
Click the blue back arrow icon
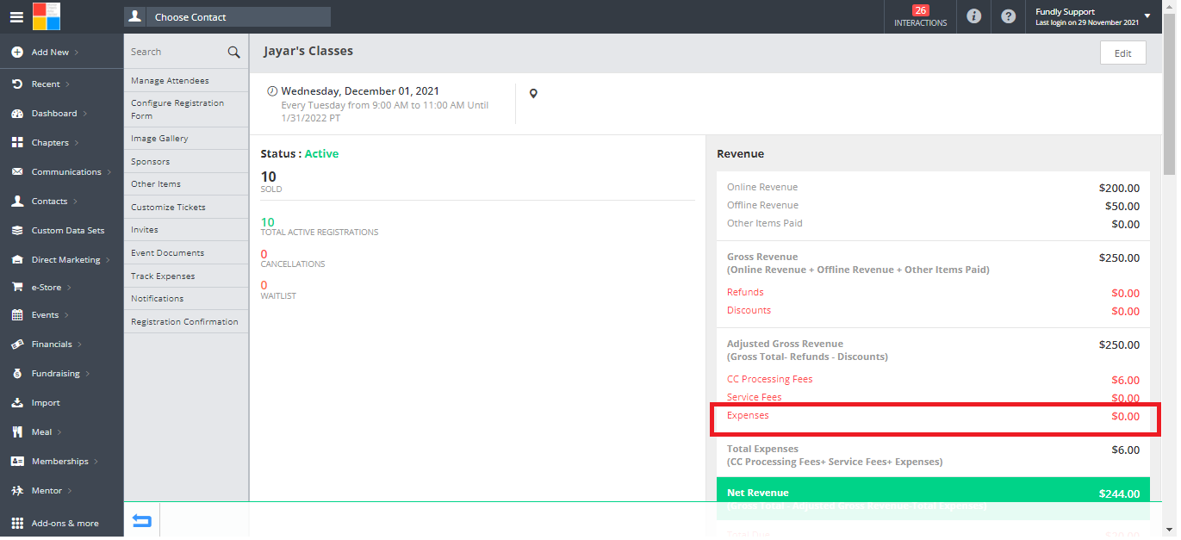141,520
